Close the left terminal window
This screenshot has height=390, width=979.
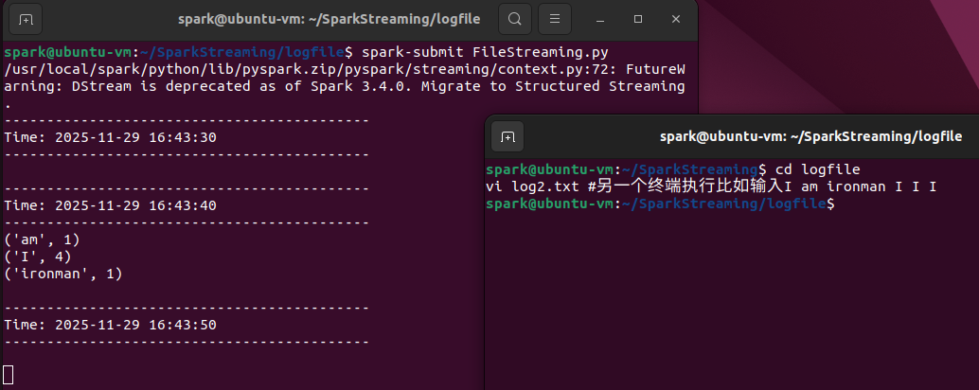676,19
